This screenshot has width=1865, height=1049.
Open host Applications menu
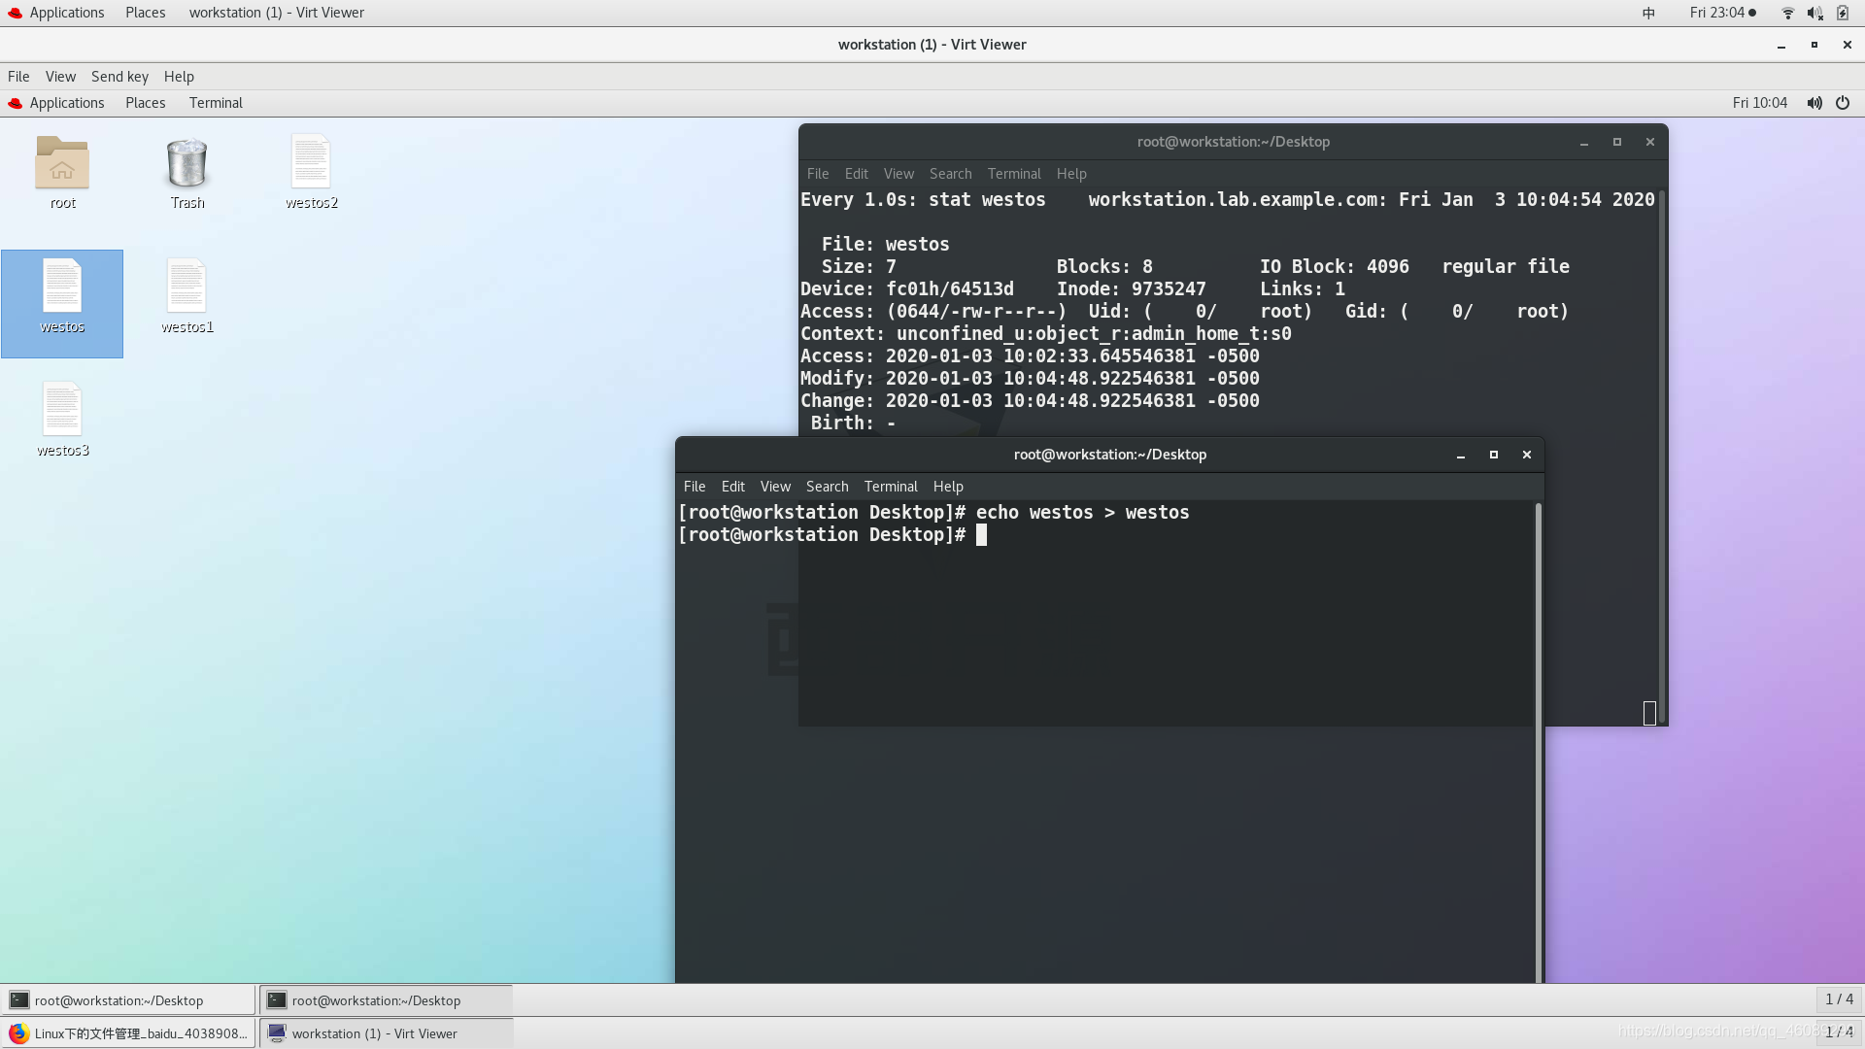pyautogui.click(x=67, y=13)
